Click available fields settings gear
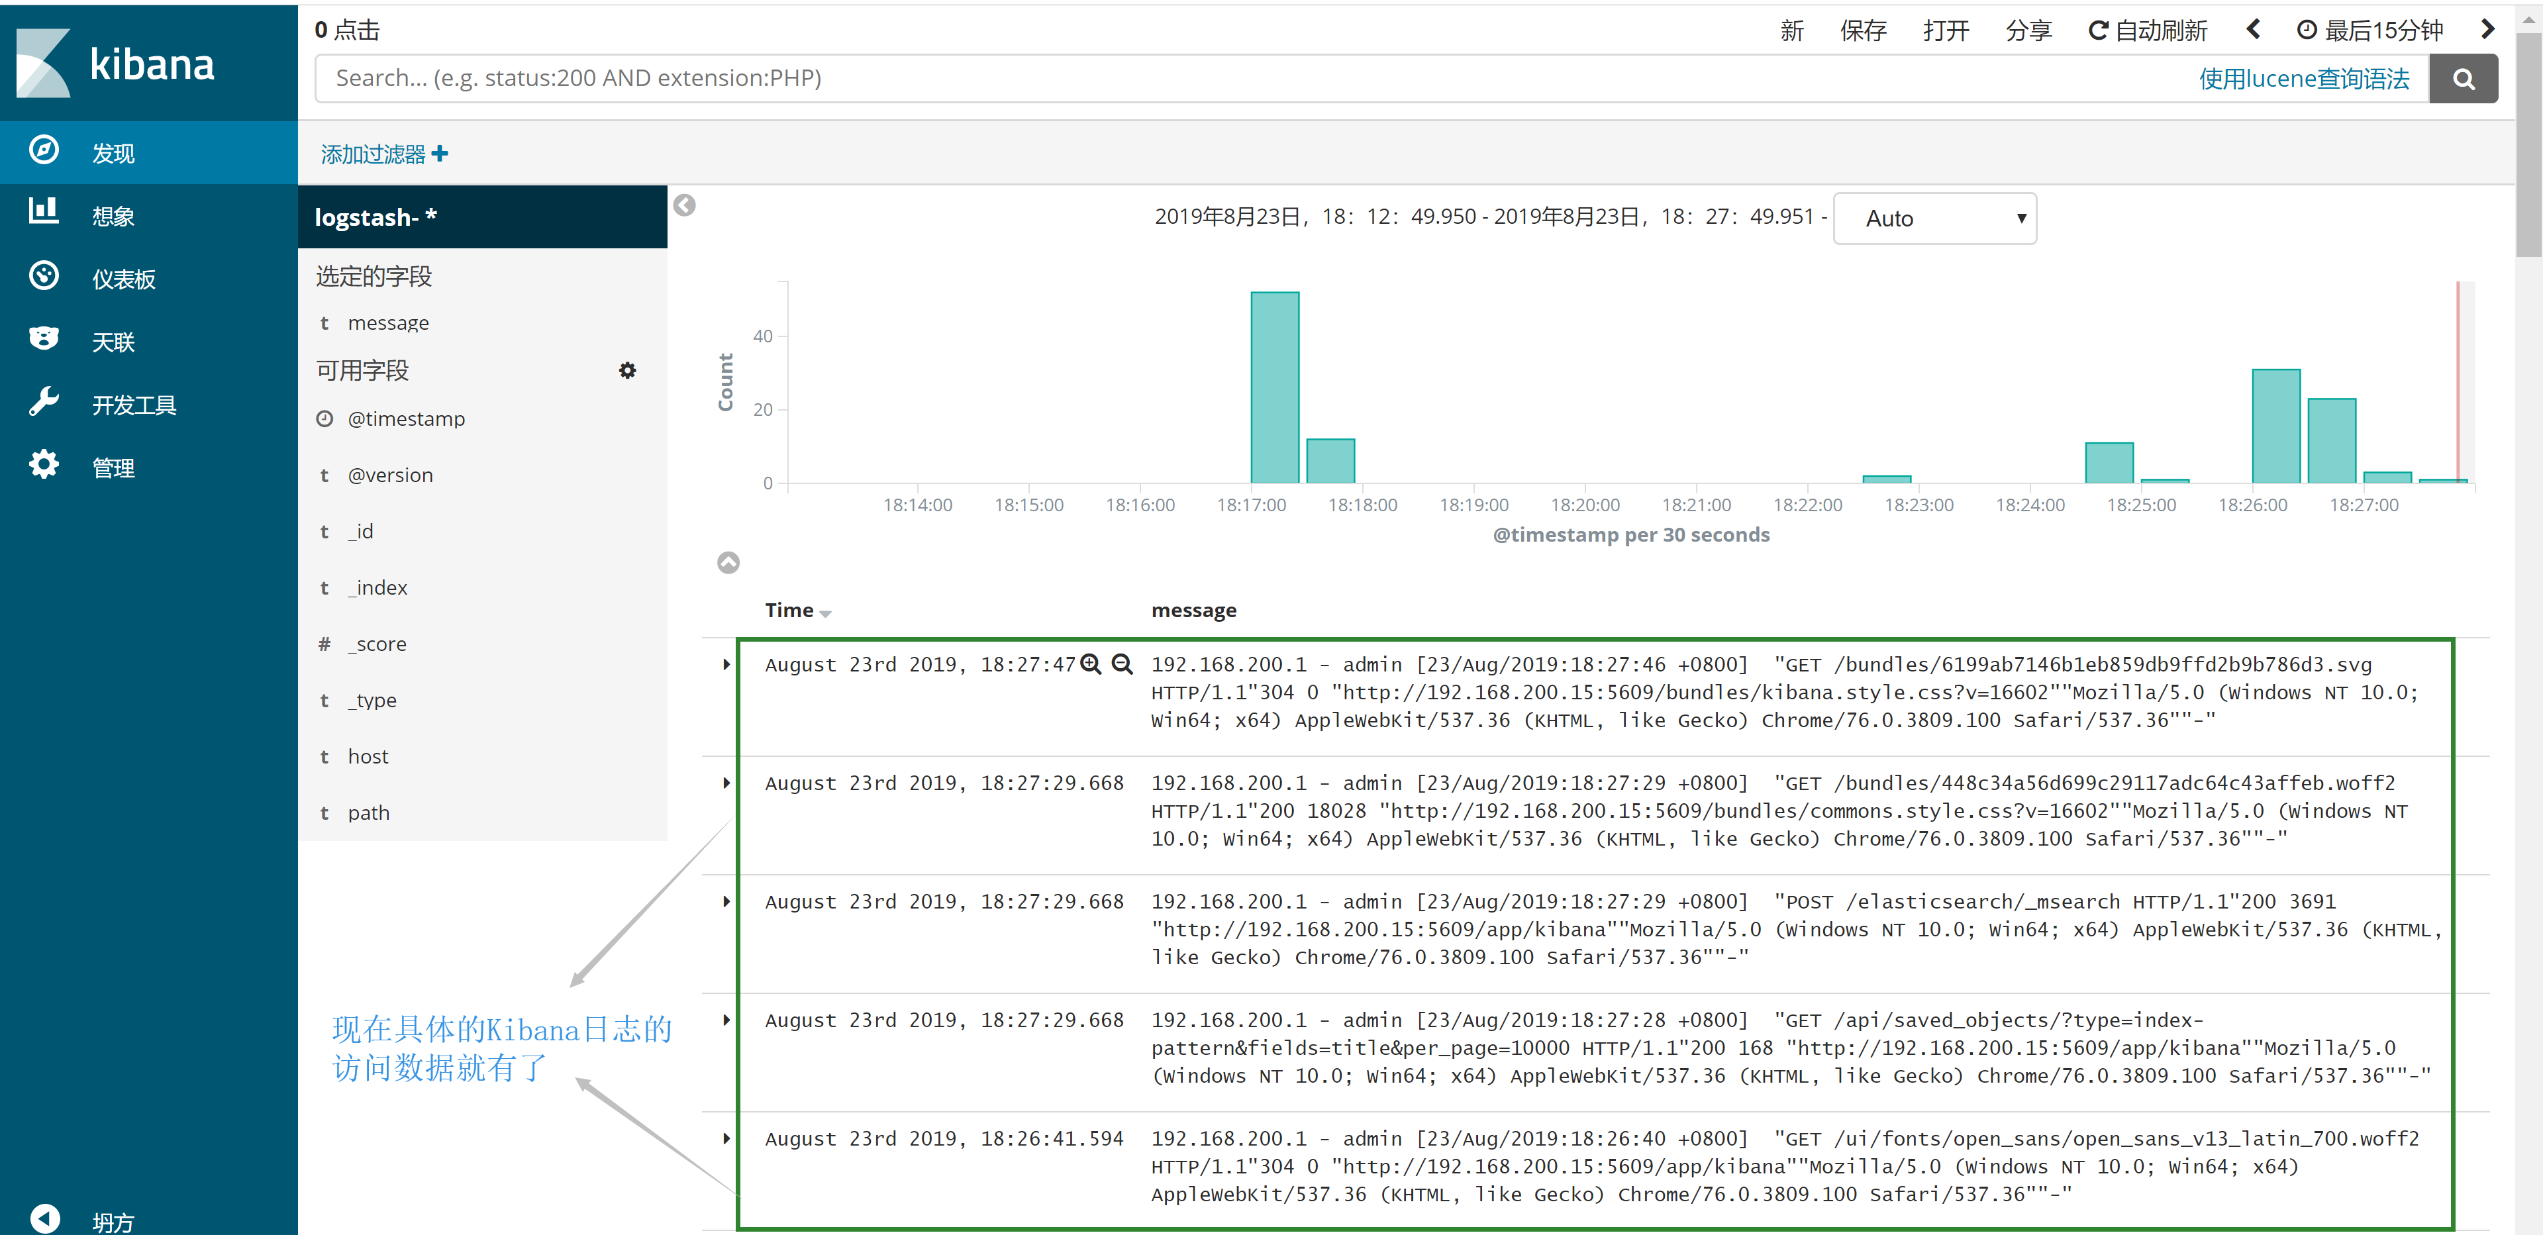Image resolution: width=2543 pixels, height=1235 pixels. point(627,370)
